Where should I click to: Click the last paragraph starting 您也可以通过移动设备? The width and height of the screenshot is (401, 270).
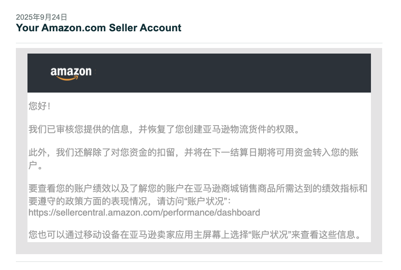pyautogui.click(x=194, y=234)
